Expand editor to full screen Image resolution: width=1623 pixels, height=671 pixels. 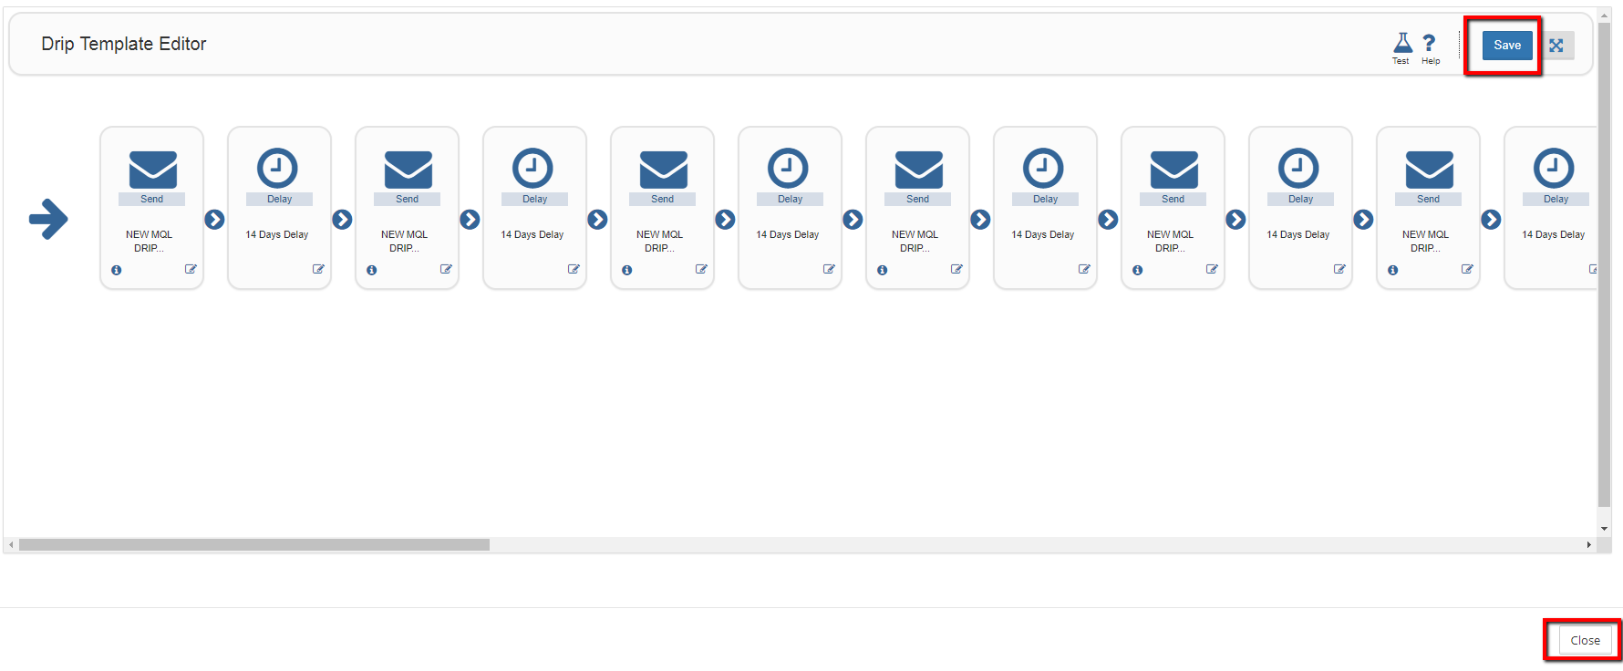1556,46
